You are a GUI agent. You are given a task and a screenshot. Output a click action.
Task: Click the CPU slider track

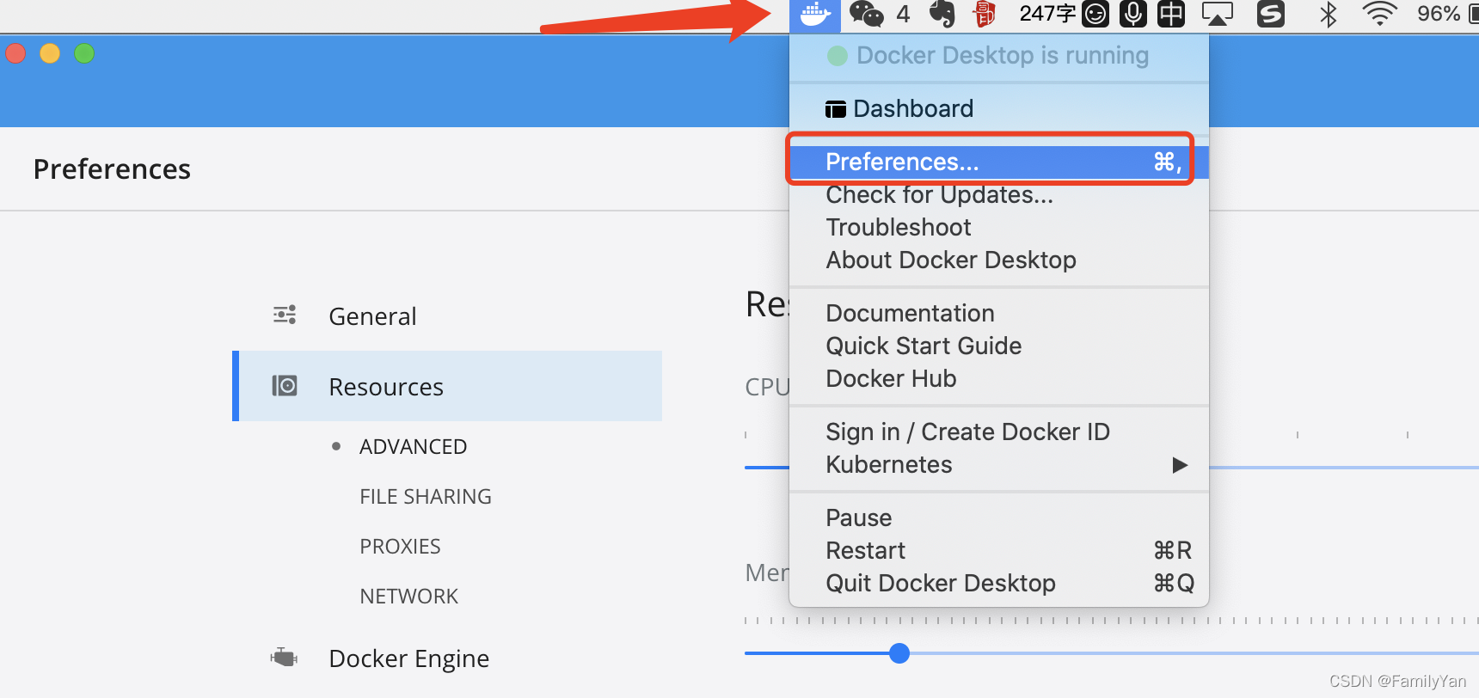click(x=1344, y=468)
